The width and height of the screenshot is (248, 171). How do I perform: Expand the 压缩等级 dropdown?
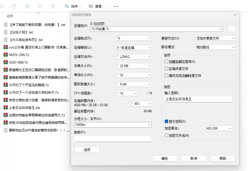pos(134,47)
